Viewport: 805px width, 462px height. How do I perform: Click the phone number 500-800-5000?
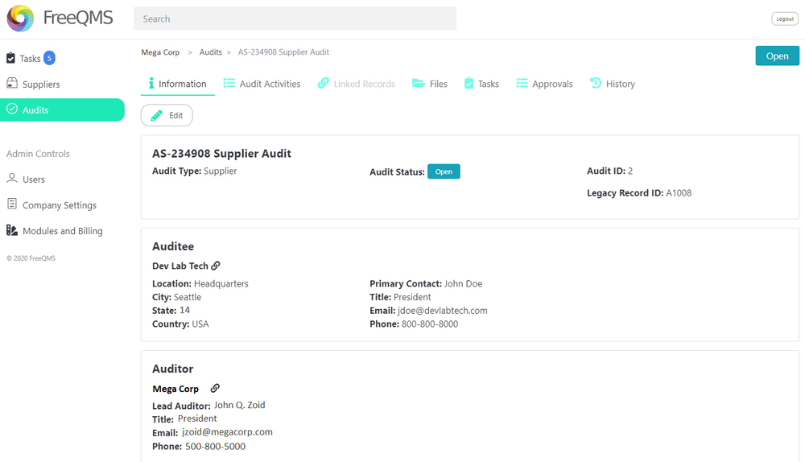point(215,447)
